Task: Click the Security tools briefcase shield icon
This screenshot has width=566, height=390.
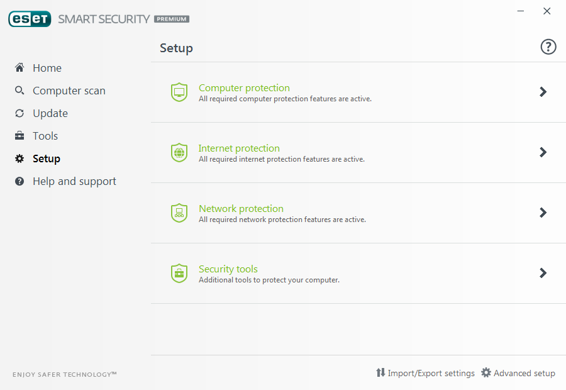Action: point(179,274)
